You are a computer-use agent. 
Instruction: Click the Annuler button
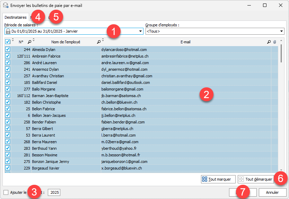(272, 192)
